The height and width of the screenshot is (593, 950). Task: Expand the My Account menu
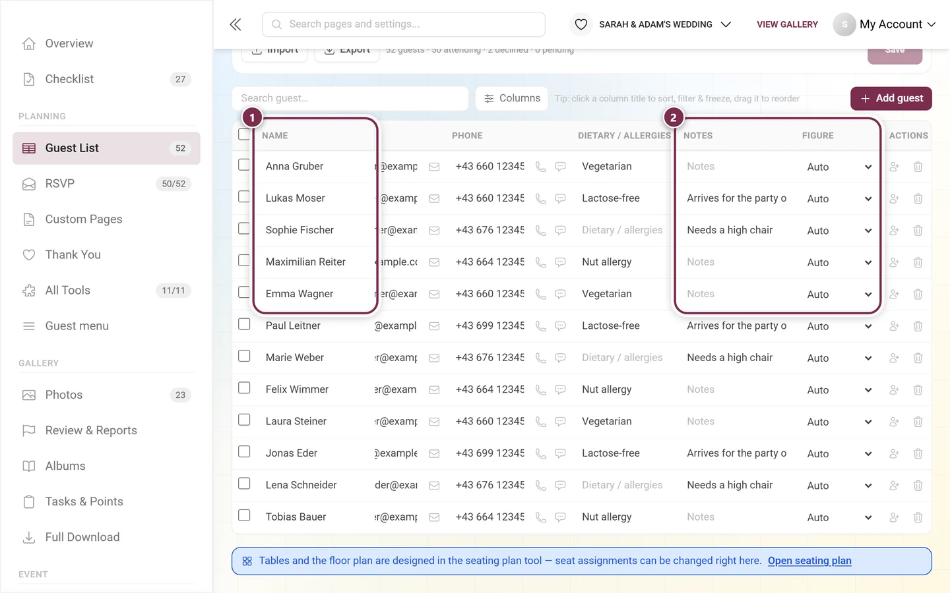[x=885, y=24]
